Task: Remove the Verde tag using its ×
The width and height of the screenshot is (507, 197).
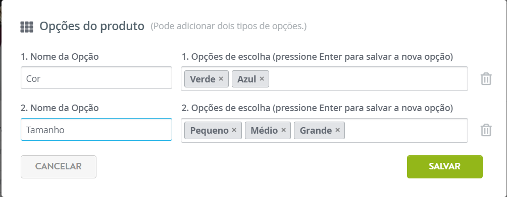Action: (x=221, y=78)
